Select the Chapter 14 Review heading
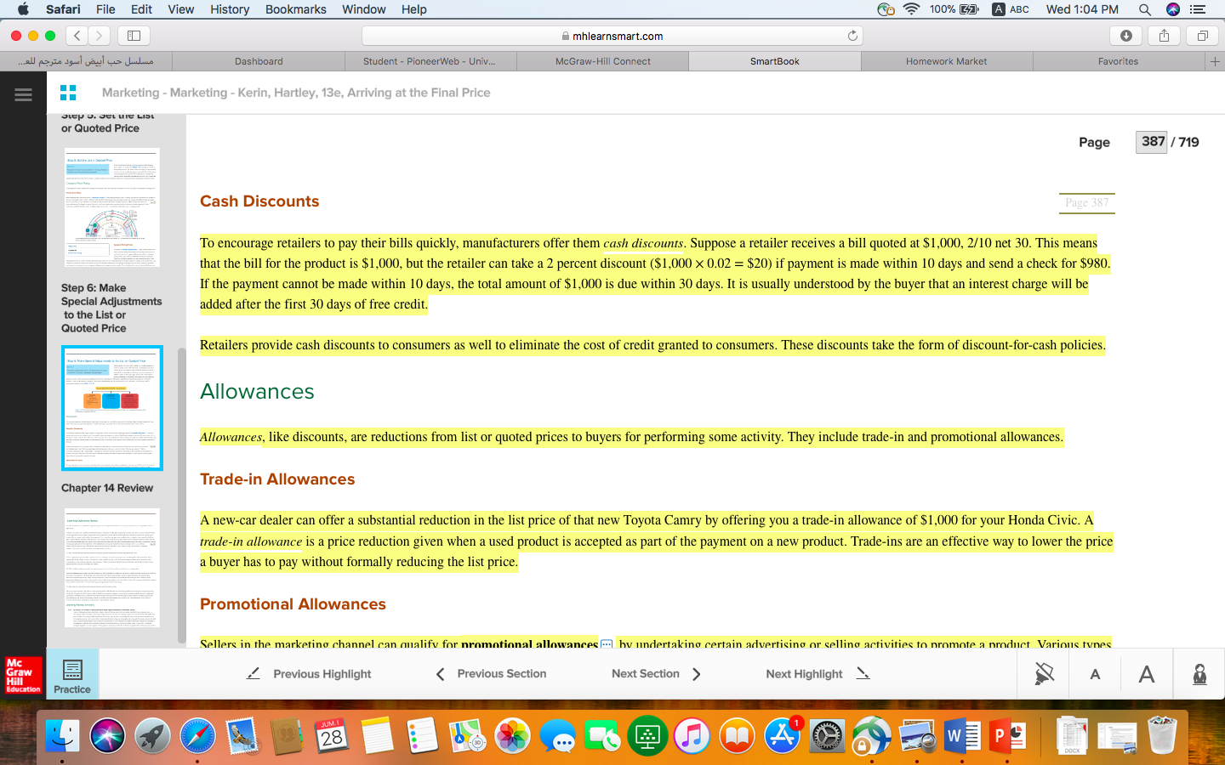 click(107, 488)
